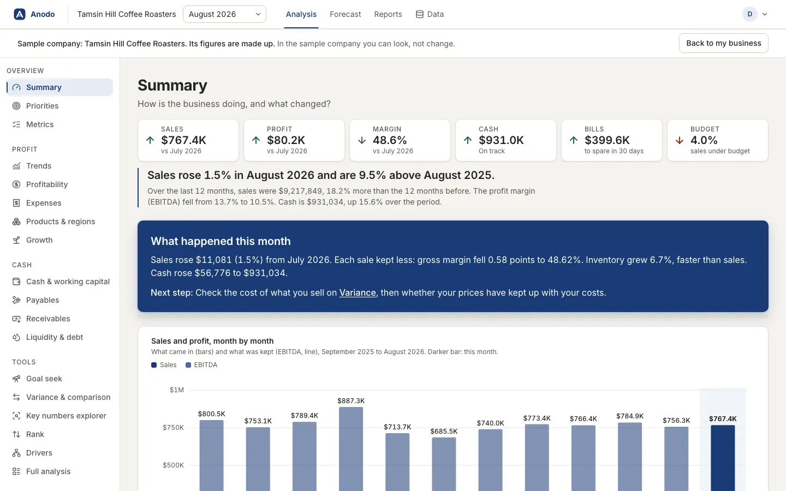786x491 pixels.
Task: Expand the user menu chevron
Action: pyautogui.click(x=765, y=14)
